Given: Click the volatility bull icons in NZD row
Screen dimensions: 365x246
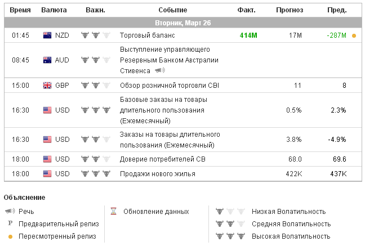Looking at the screenshot, I should (95, 35).
